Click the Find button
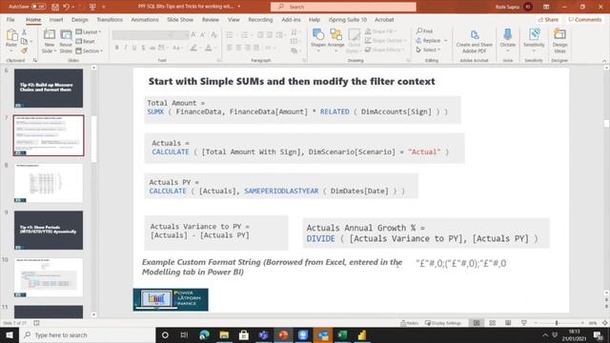Screen dimensions: 610x343 [424, 30]
